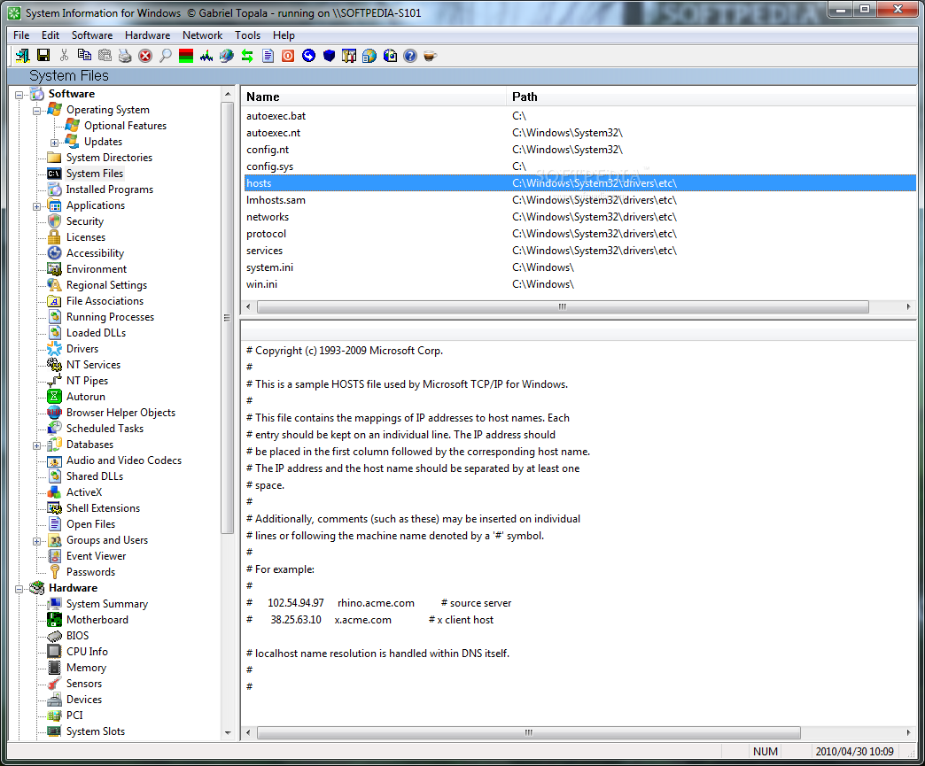Select System Directories in the tree
Image resolution: width=925 pixels, height=766 pixels.
[109, 158]
